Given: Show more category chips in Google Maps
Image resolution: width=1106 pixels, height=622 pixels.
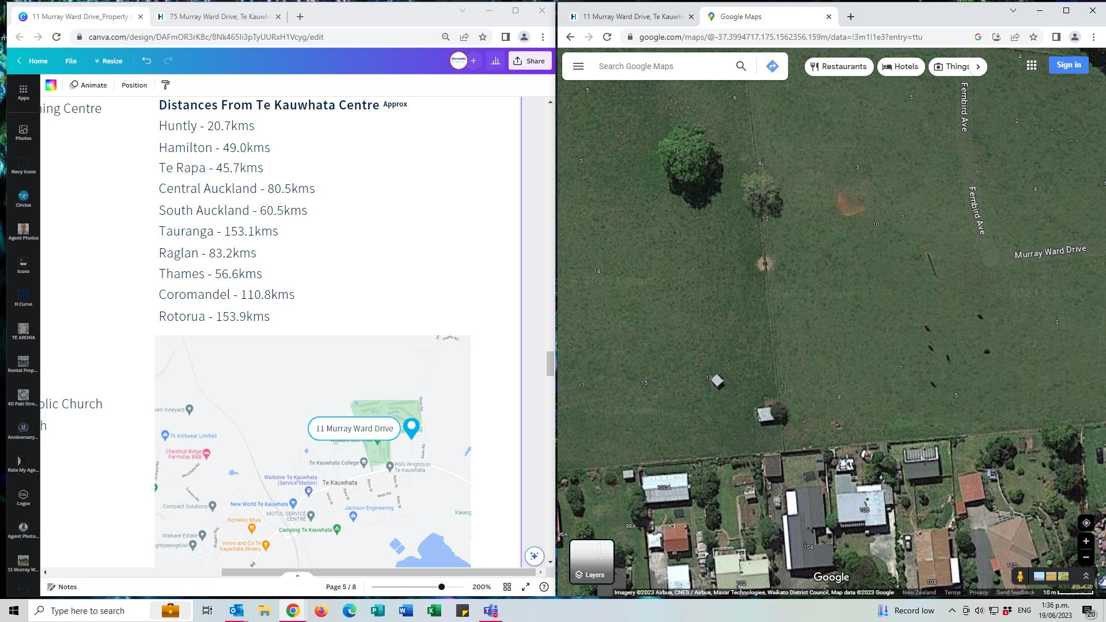Looking at the screenshot, I should pos(978,67).
